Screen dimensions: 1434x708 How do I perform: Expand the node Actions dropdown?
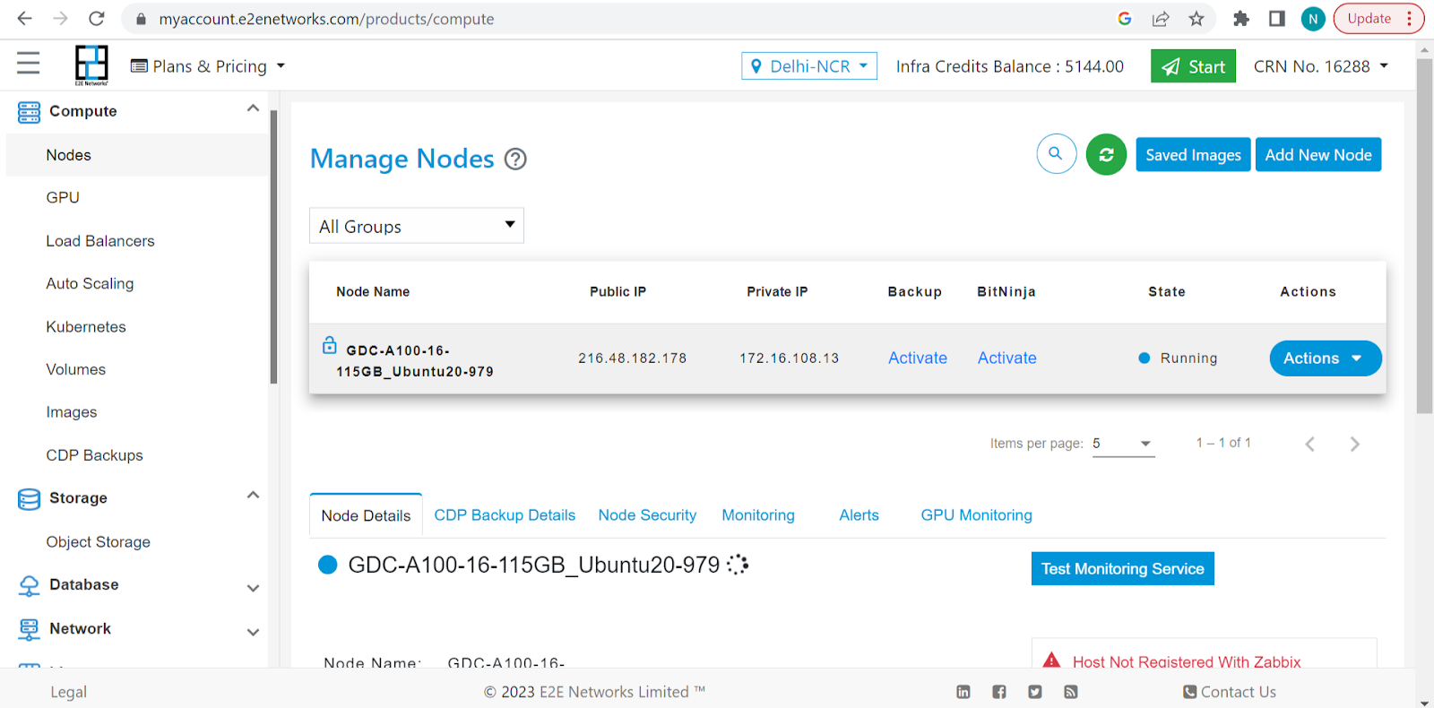(1325, 358)
